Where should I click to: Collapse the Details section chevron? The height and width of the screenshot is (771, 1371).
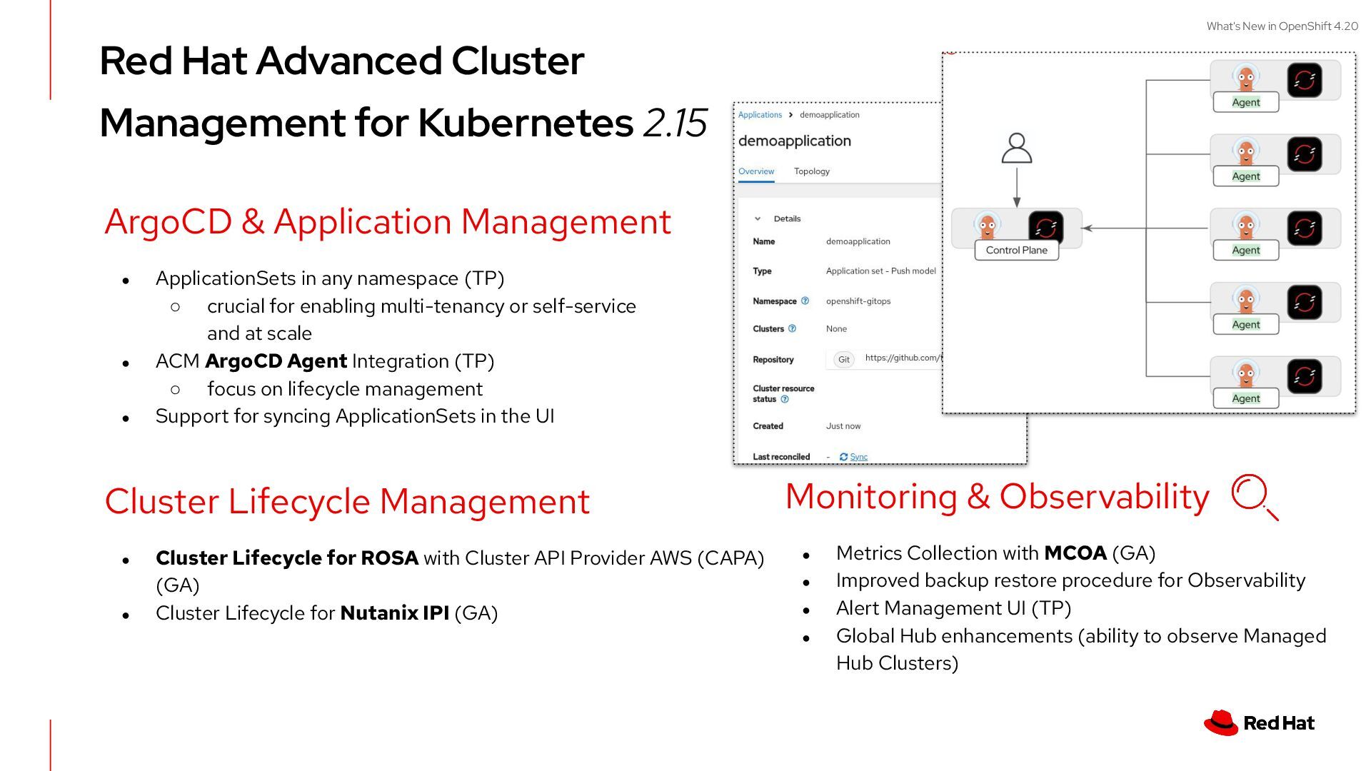[x=758, y=219]
